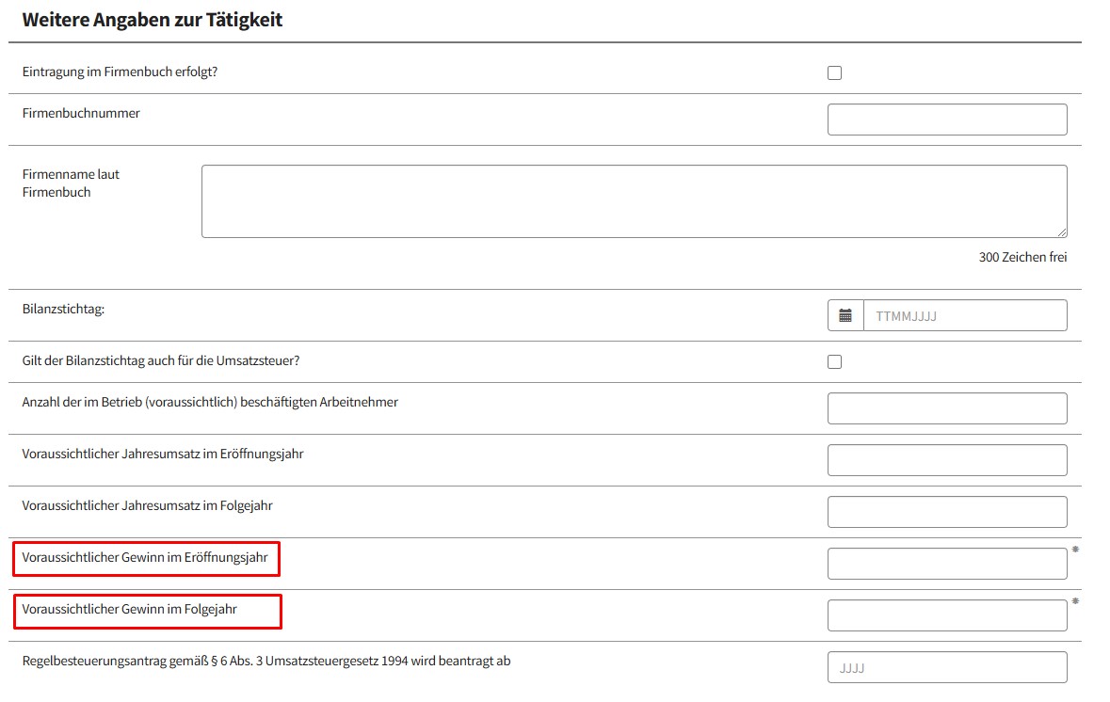
Task: Click the '300 Zeichen frei' character counter
Action: tap(1022, 257)
